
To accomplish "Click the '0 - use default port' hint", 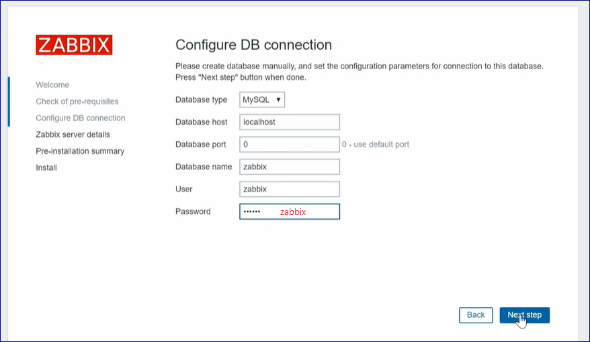I will pos(375,144).
